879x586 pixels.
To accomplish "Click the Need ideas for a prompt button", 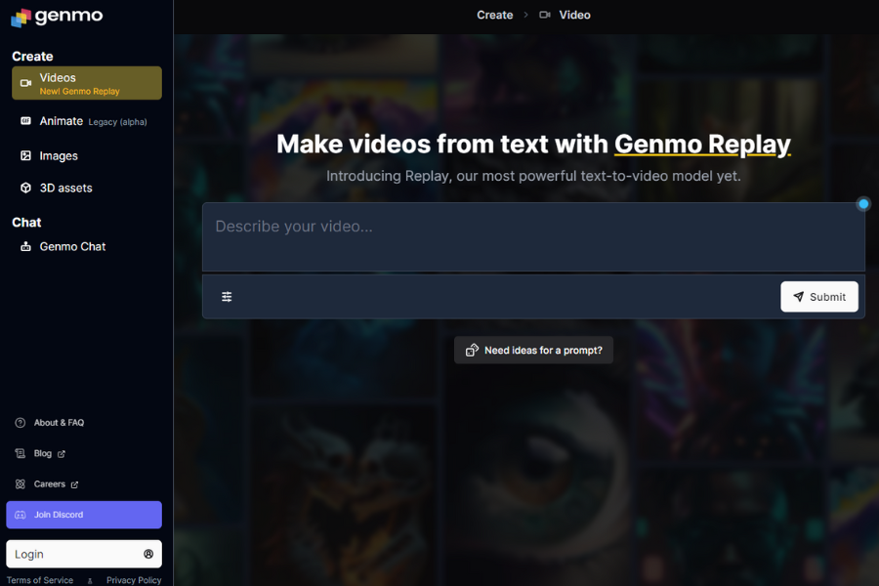I will point(533,350).
